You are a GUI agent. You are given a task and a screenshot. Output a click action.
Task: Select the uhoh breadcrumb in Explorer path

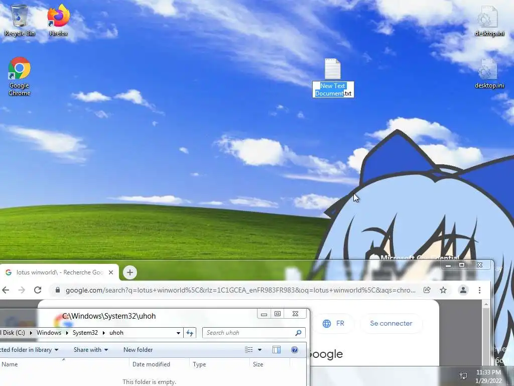pyautogui.click(x=116, y=333)
